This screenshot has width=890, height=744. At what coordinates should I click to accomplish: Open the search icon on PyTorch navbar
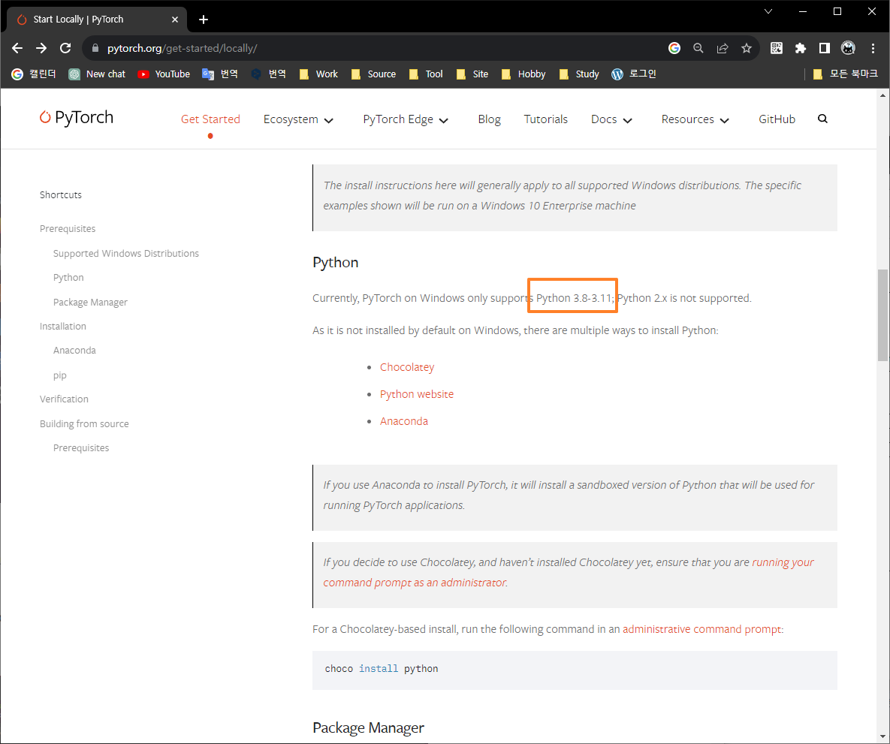(x=822, y=119)
